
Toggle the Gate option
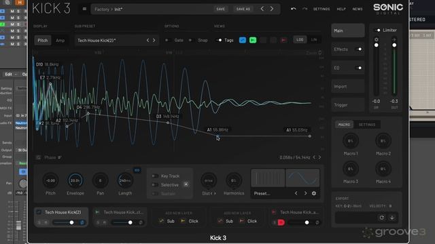pos(167,40)
